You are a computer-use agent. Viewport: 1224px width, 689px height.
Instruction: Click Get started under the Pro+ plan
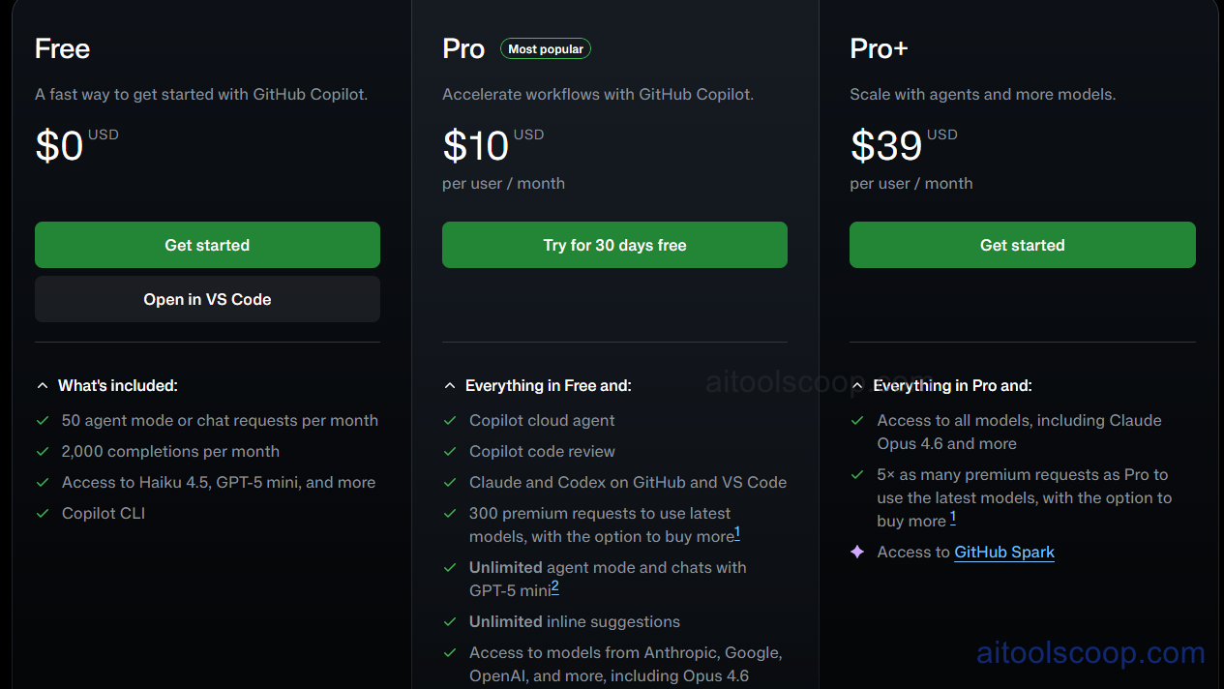(x=1022, y=245)
